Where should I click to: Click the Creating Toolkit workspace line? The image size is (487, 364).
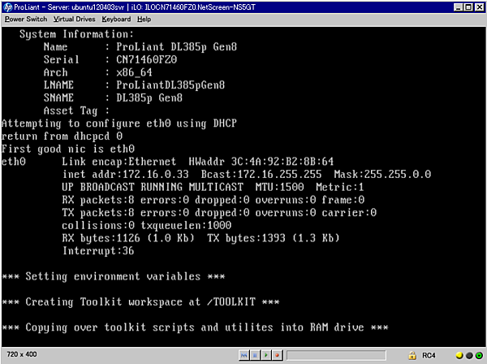pyautogui.click(x=140, y=301)
